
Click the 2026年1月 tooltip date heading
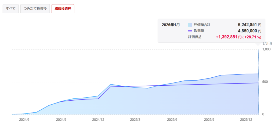(x=171, y=25)
